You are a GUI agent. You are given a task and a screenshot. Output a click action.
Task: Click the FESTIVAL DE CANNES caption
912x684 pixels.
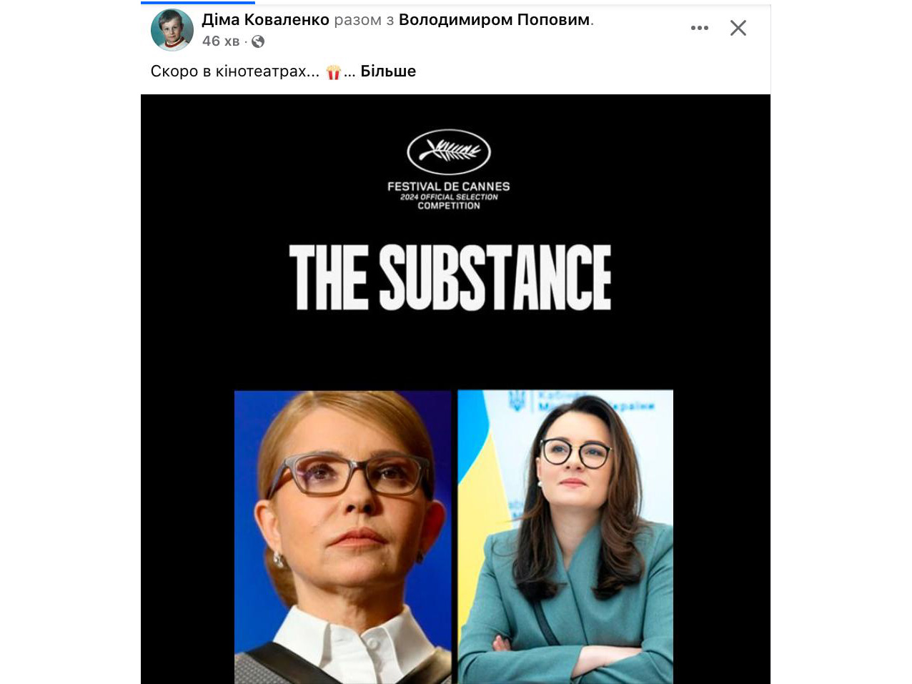449,187
